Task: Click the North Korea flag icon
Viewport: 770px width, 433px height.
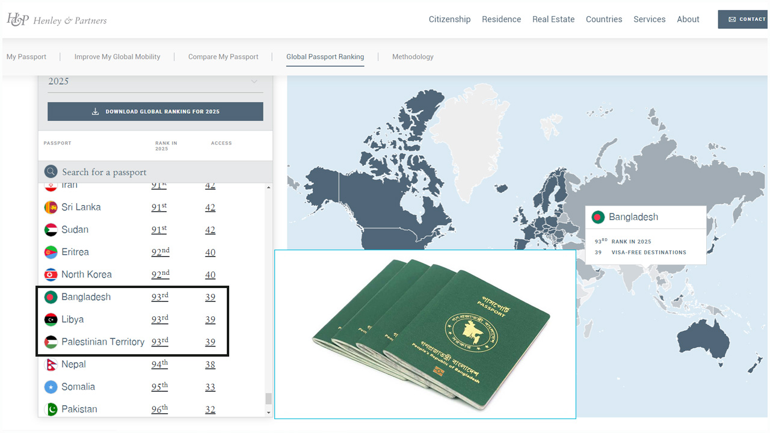Action: 51,275
